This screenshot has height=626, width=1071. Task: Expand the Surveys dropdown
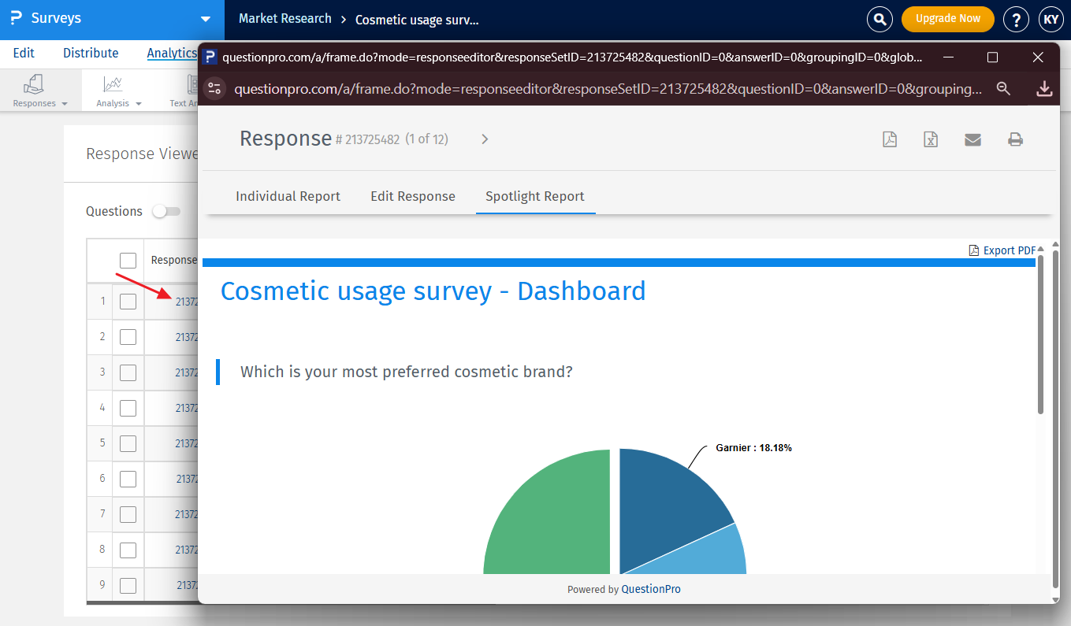point(204,18)
